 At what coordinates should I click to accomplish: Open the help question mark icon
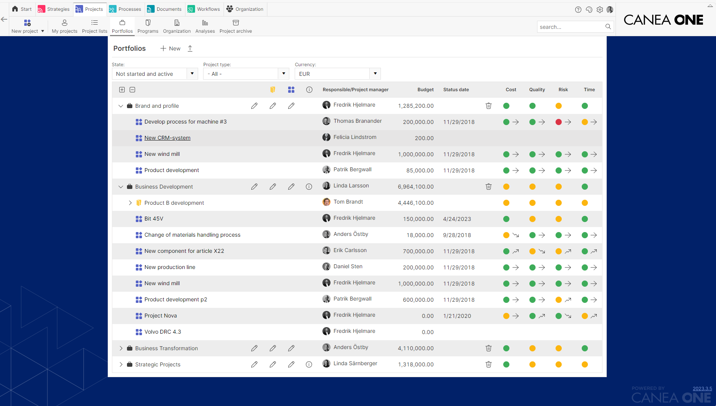coord(578,10)
